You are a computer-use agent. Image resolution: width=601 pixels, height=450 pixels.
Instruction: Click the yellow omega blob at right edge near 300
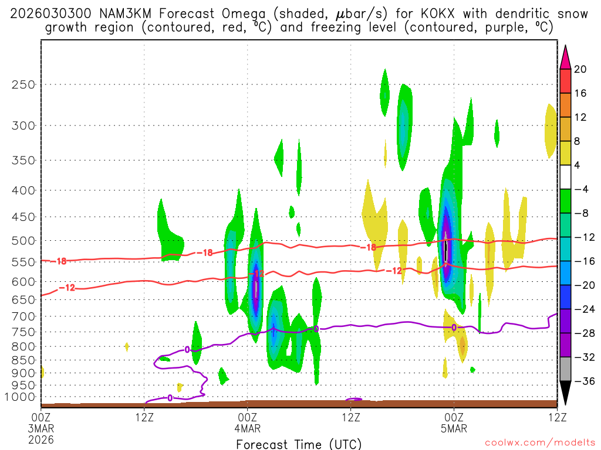551,131
